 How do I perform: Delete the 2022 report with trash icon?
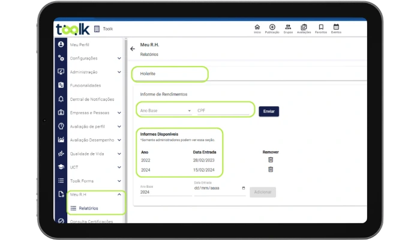click(271, 160)
